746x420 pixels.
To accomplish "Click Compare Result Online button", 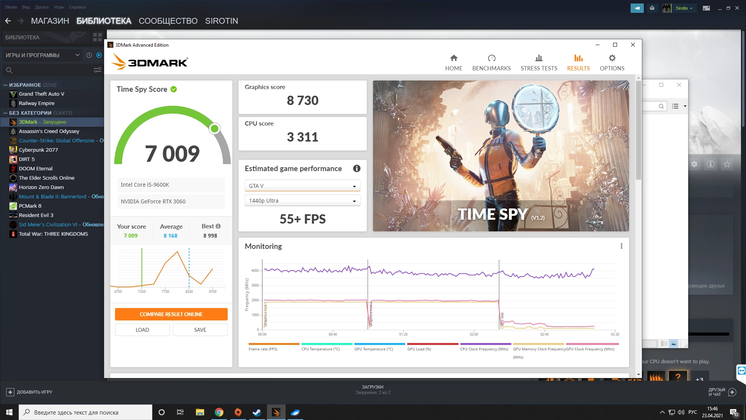I will [171, 314].
